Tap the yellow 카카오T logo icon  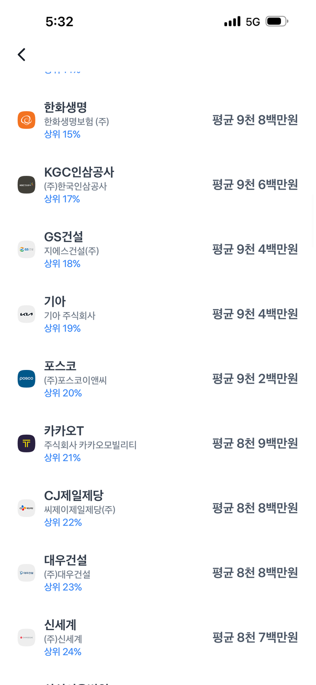pyautogui.click(x=27, y=443)
